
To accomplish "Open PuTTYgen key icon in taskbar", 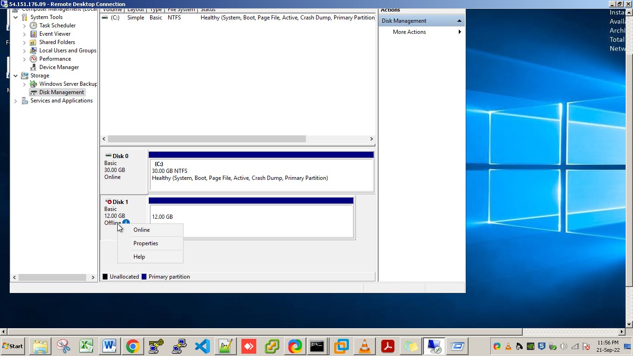I will [x=156, y=346].
